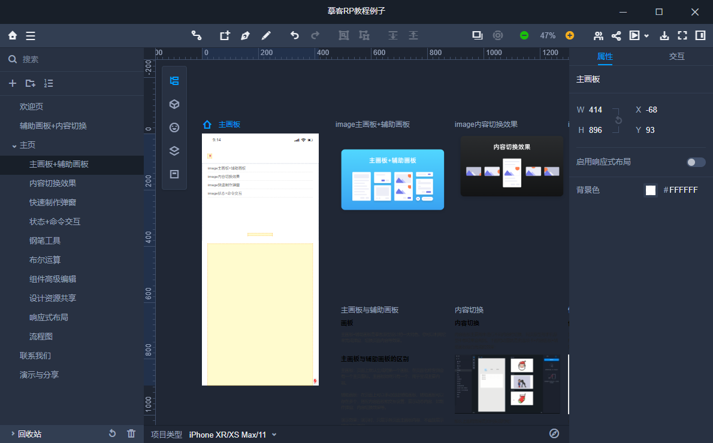713x443 pixels.
Task: Open the component library cube icon
Action: (174, 104)
